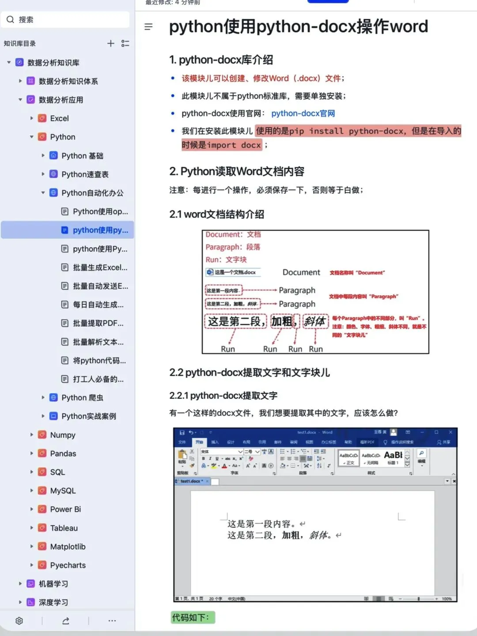Click heading 2. Python读取Word文档内容
Screen dimensions: 477x636
click(237, 171)
